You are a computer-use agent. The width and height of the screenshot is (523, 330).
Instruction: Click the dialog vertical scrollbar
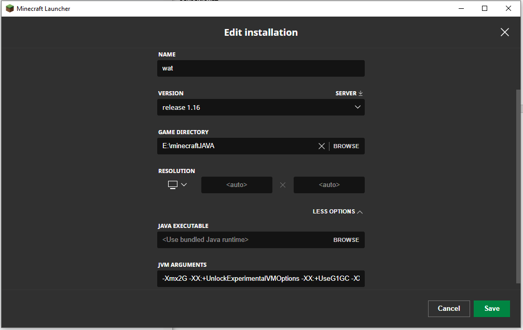click(518, 186)
